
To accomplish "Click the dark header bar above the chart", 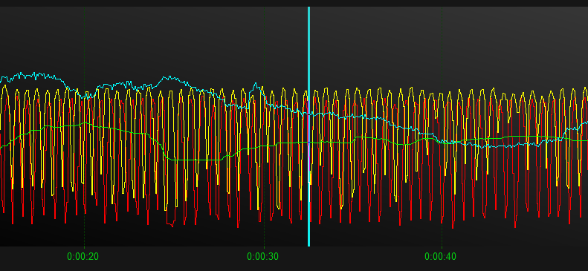I will (x=294, y=3).
